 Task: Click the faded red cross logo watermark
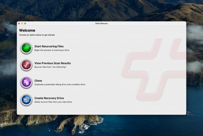[x=154, y=70]
